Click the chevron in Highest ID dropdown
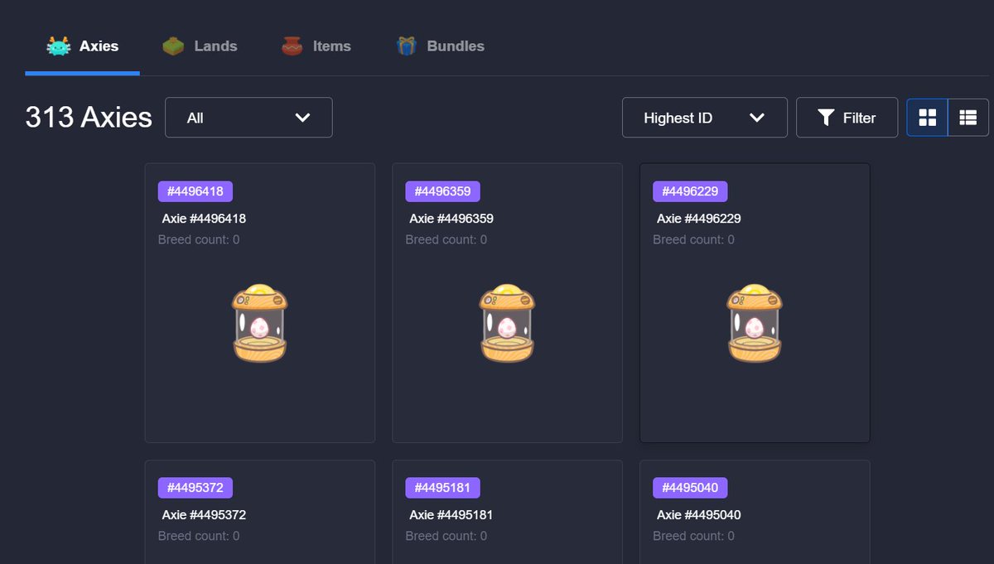 click(x=756, y=118)
